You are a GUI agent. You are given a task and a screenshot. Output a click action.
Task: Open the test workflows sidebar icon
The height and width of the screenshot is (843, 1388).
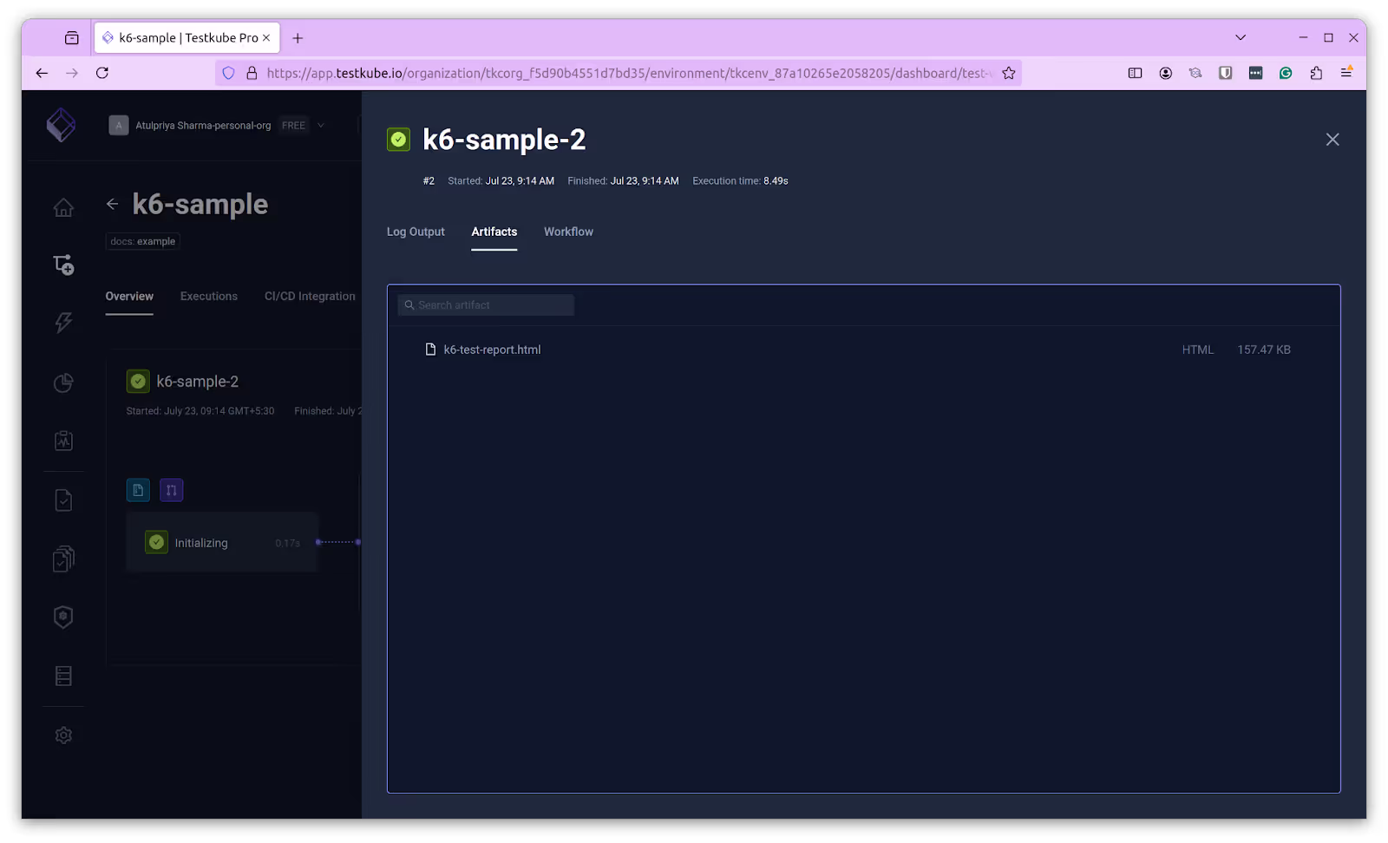63,265
